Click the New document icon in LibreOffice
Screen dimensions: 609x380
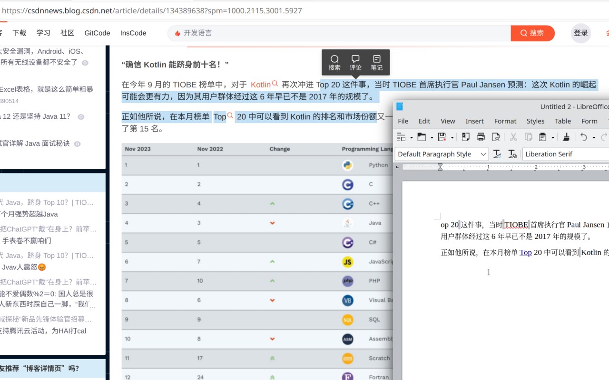401,137
